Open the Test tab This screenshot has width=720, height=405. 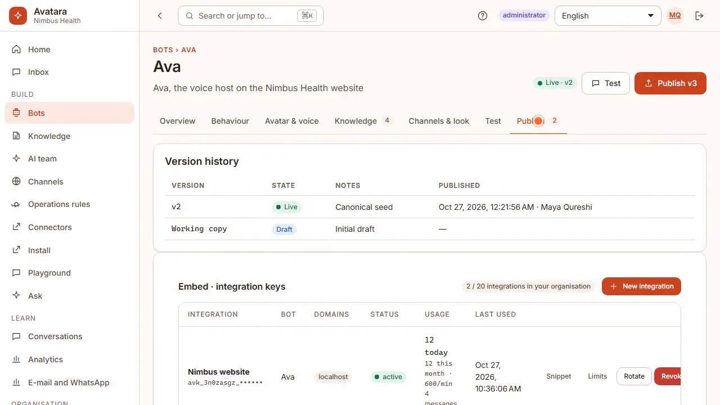click(493, 121)
